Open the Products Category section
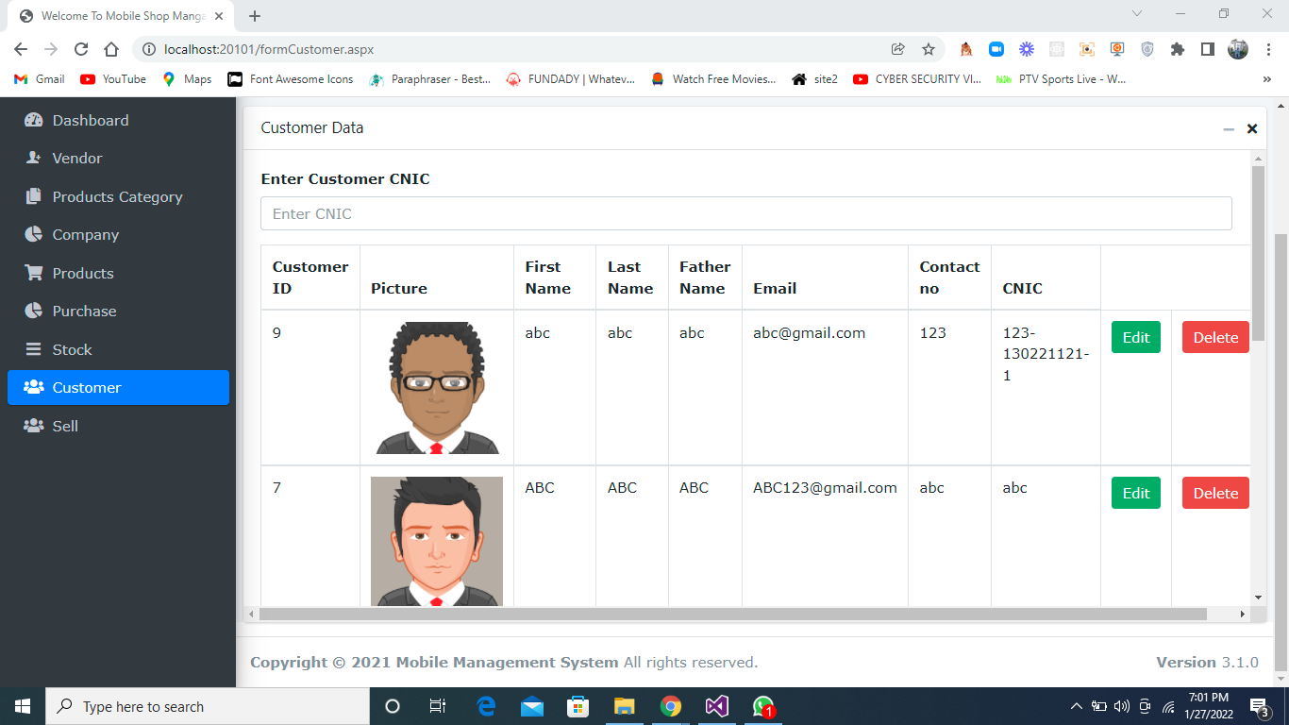The height and width of the screenshot is (725, 1289). [117, 196]
